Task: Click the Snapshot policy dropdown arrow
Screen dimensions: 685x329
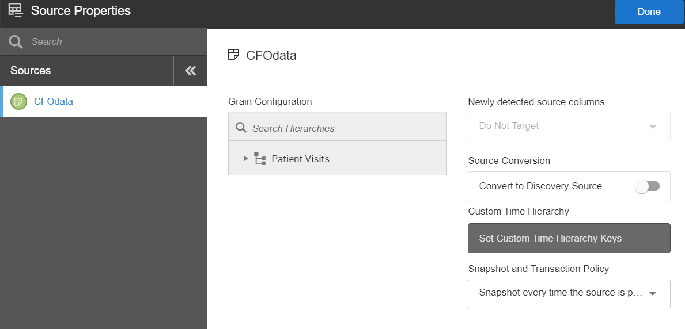Action: click(x=653, y=294)
